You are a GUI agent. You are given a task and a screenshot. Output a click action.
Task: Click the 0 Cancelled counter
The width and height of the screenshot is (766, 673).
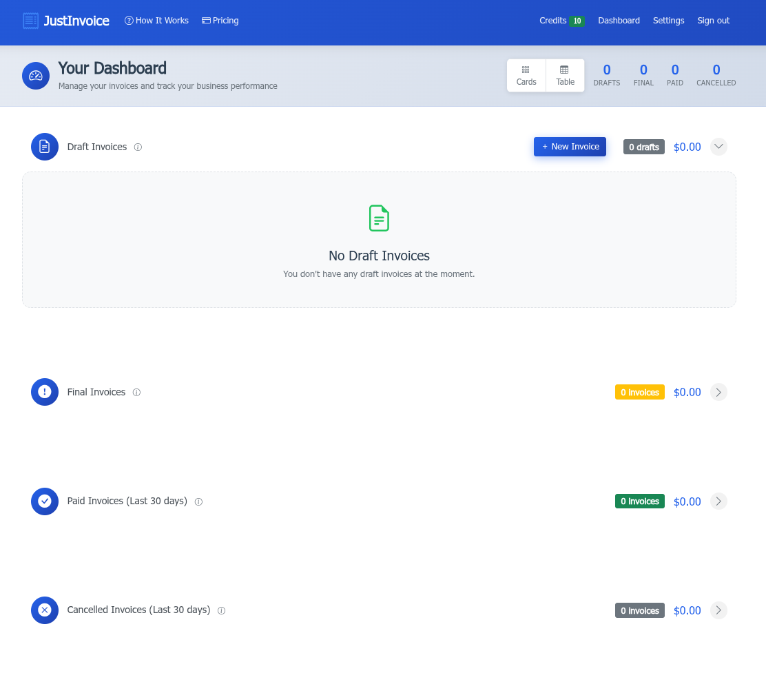click(x=716, y=75)
